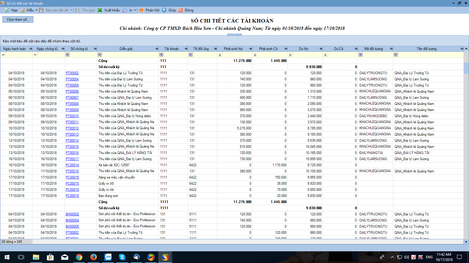The height and width of the screenshot is (263, 469).
Task: Pin the Mã đối tượng column
Action: (x=391, y=49)
